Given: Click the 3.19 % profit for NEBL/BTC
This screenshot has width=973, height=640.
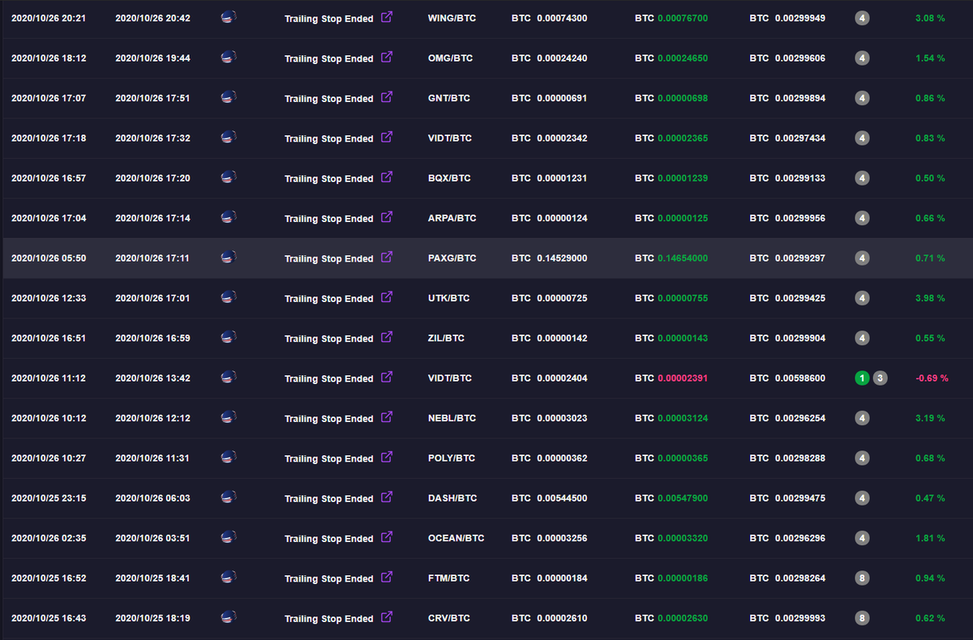Looking at the screenshot, I should click(930, 418).
